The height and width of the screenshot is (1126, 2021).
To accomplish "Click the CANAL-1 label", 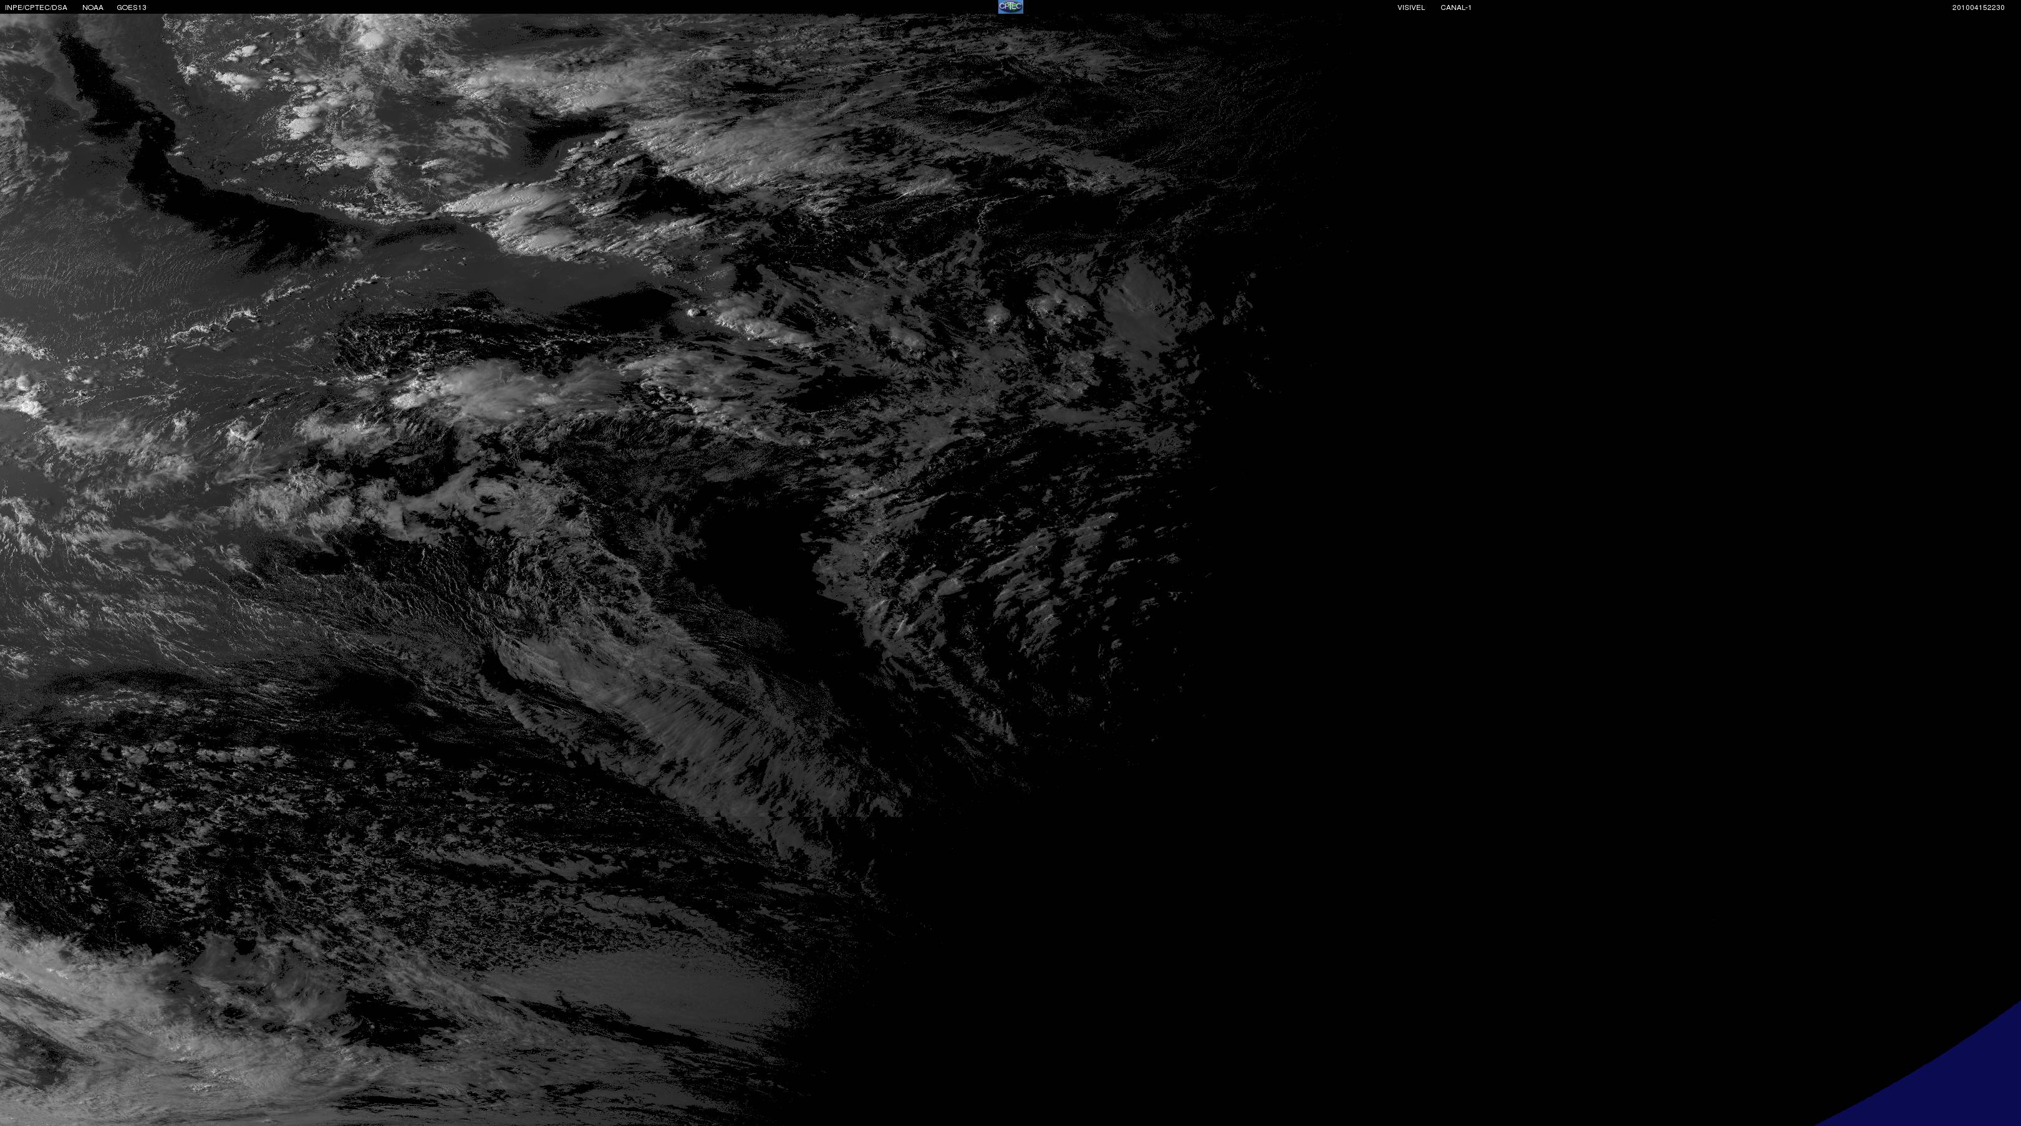I will [x=1456, y=8].
